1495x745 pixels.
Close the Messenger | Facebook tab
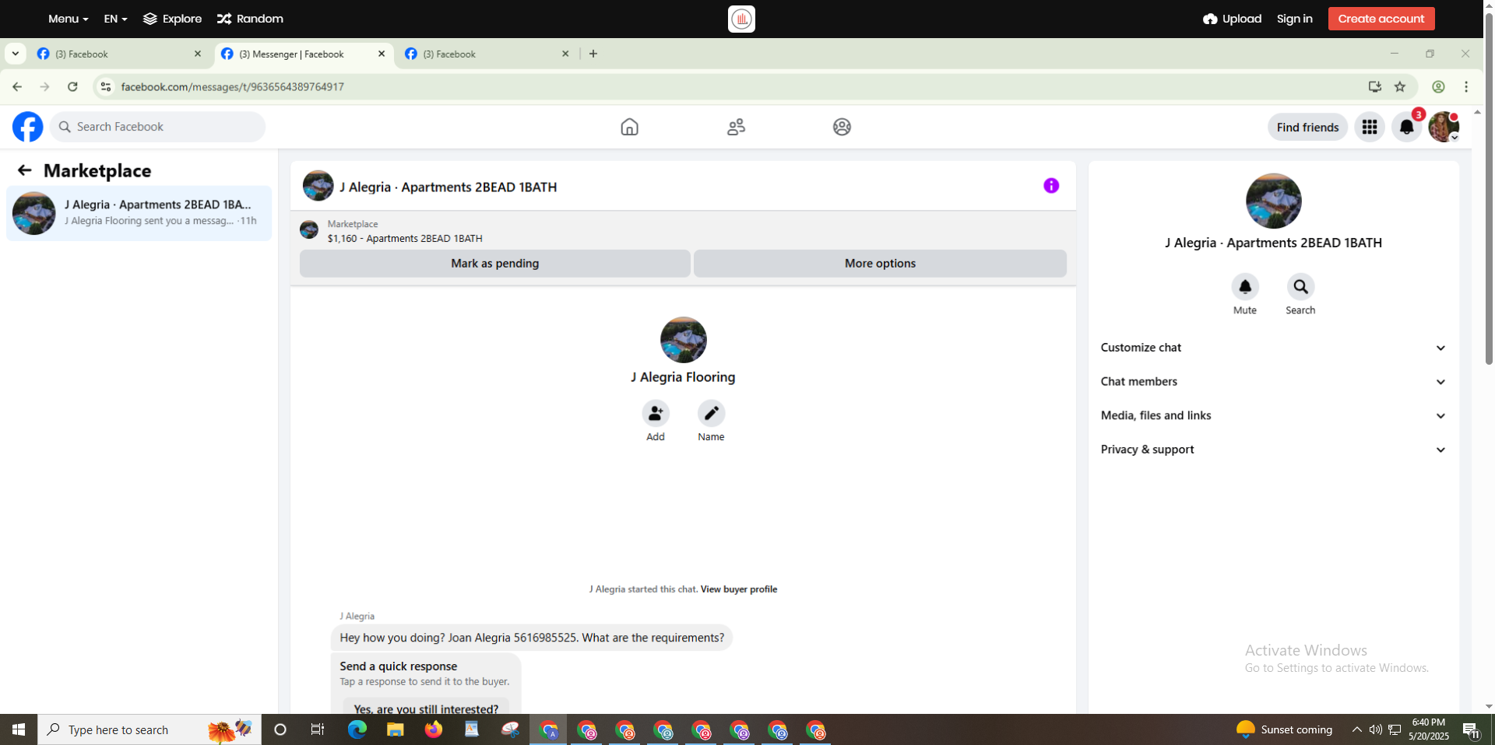382,54
